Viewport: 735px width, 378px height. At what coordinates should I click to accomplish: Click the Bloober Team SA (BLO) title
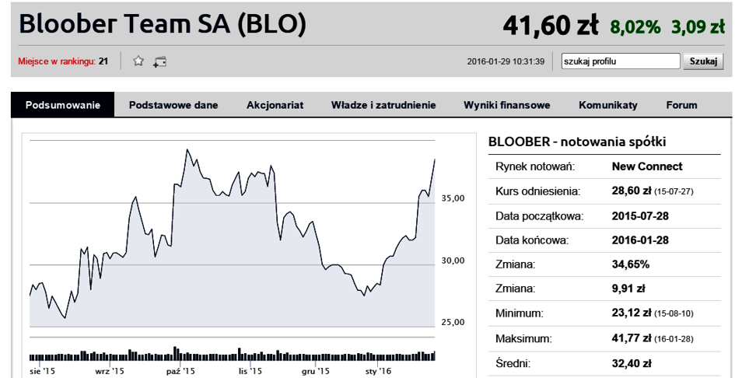(163, 25)
